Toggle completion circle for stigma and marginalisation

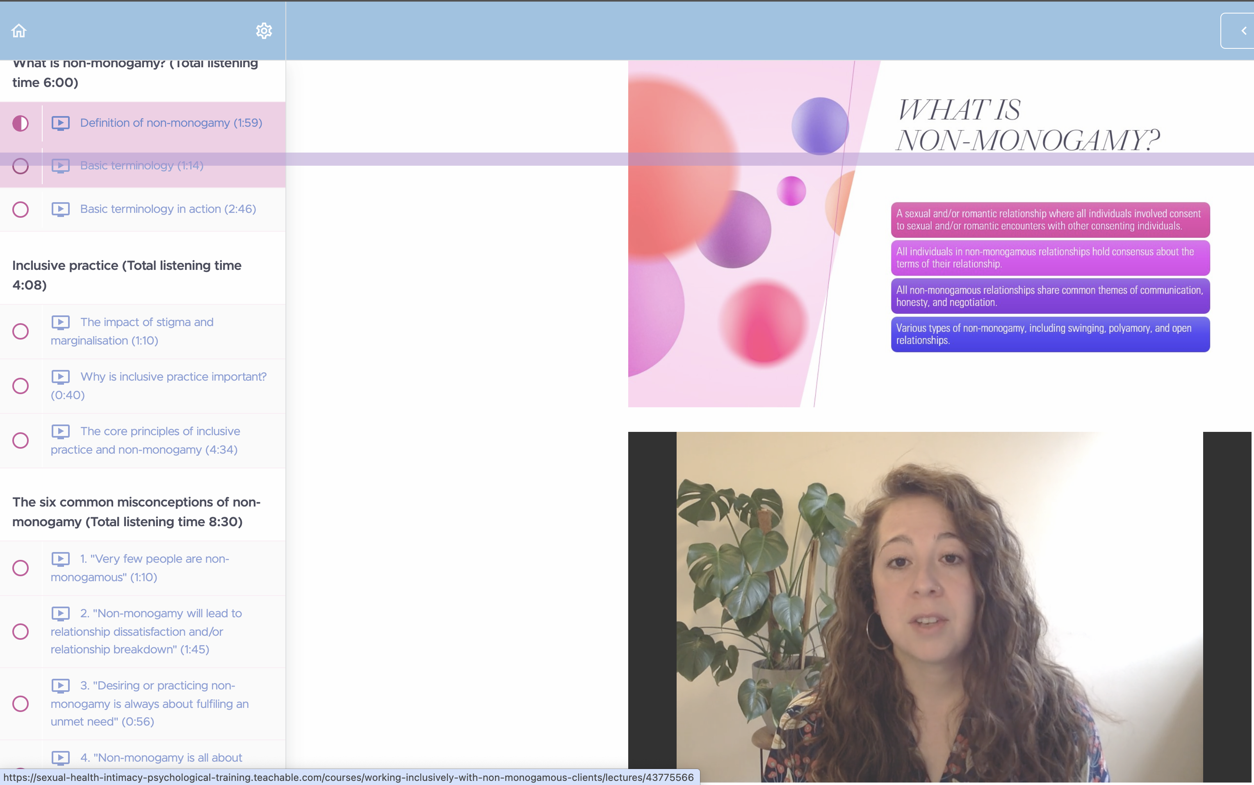20,331
